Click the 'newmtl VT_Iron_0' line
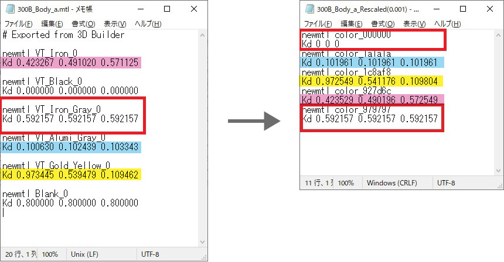Viewport: 504px width, 262px height. point(39,53)
